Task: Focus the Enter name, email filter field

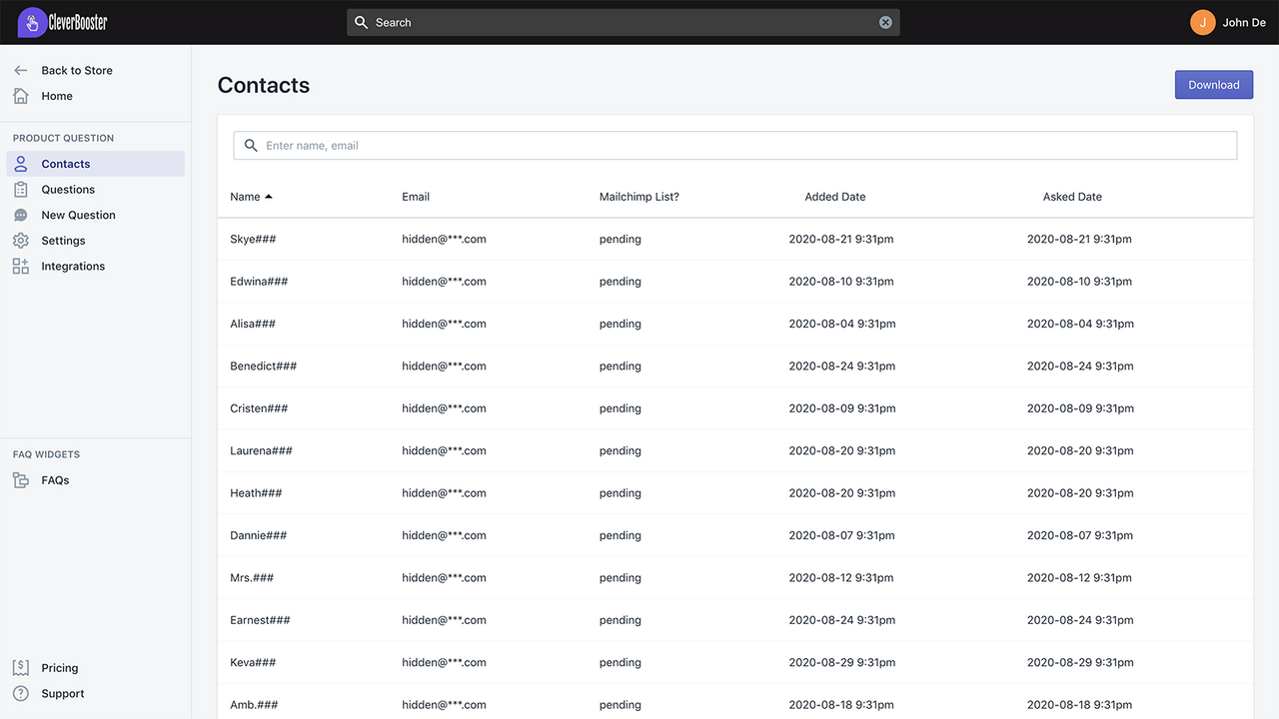Action: click(735, 146)
